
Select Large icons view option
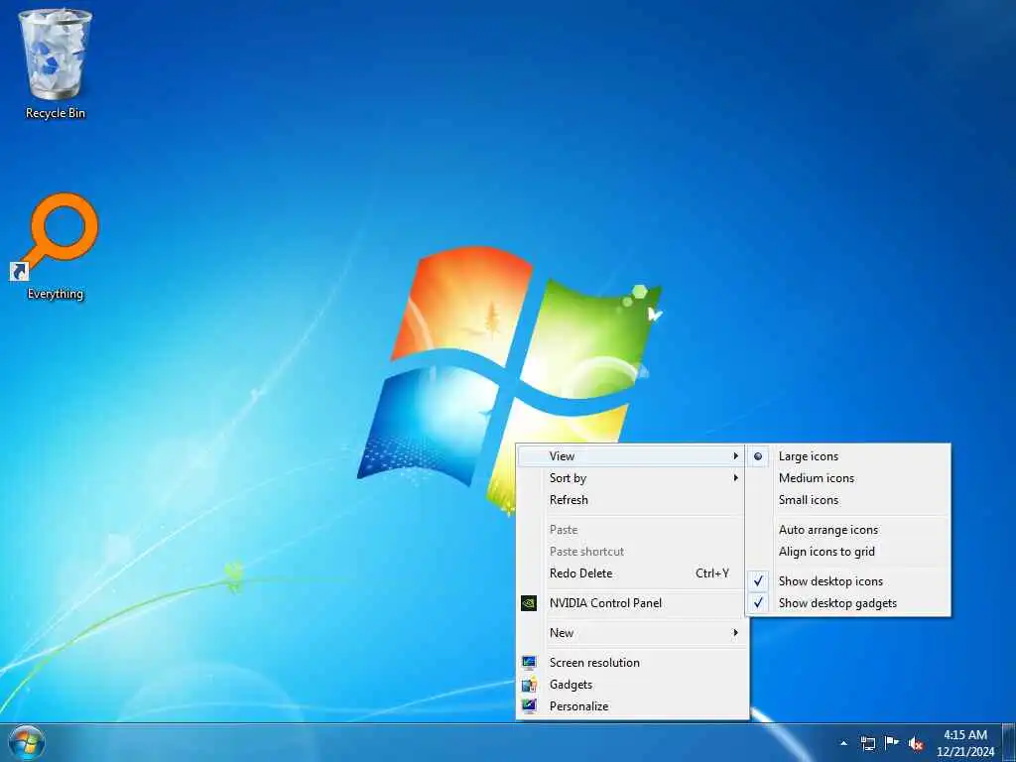click(848, 456)
